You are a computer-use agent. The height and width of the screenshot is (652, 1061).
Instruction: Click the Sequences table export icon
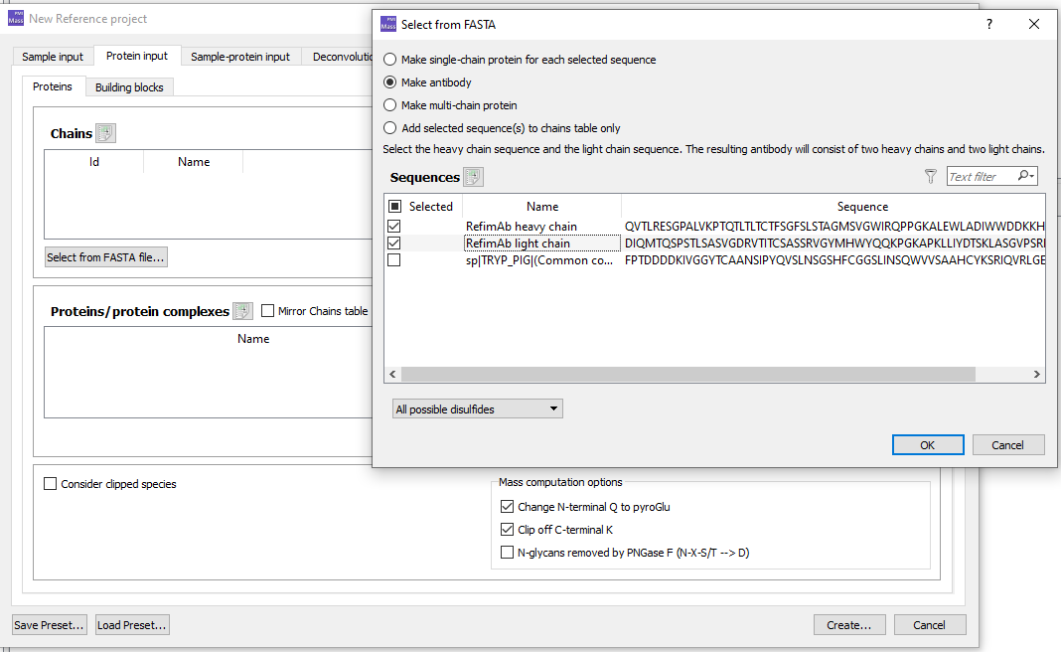(474, 177)
